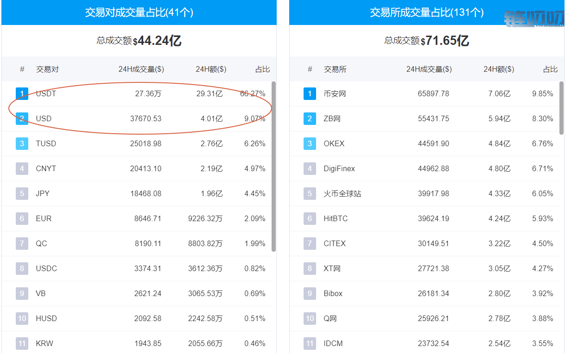Image resolution: width=571 pixels, height=353 pixels.
Task: Click OKEX share value 6.76%
Action: pyautogui.click(x=543, y=143)
